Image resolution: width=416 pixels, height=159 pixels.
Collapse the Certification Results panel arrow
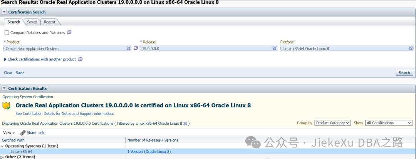pyautogui.click(x=4, y=88)
